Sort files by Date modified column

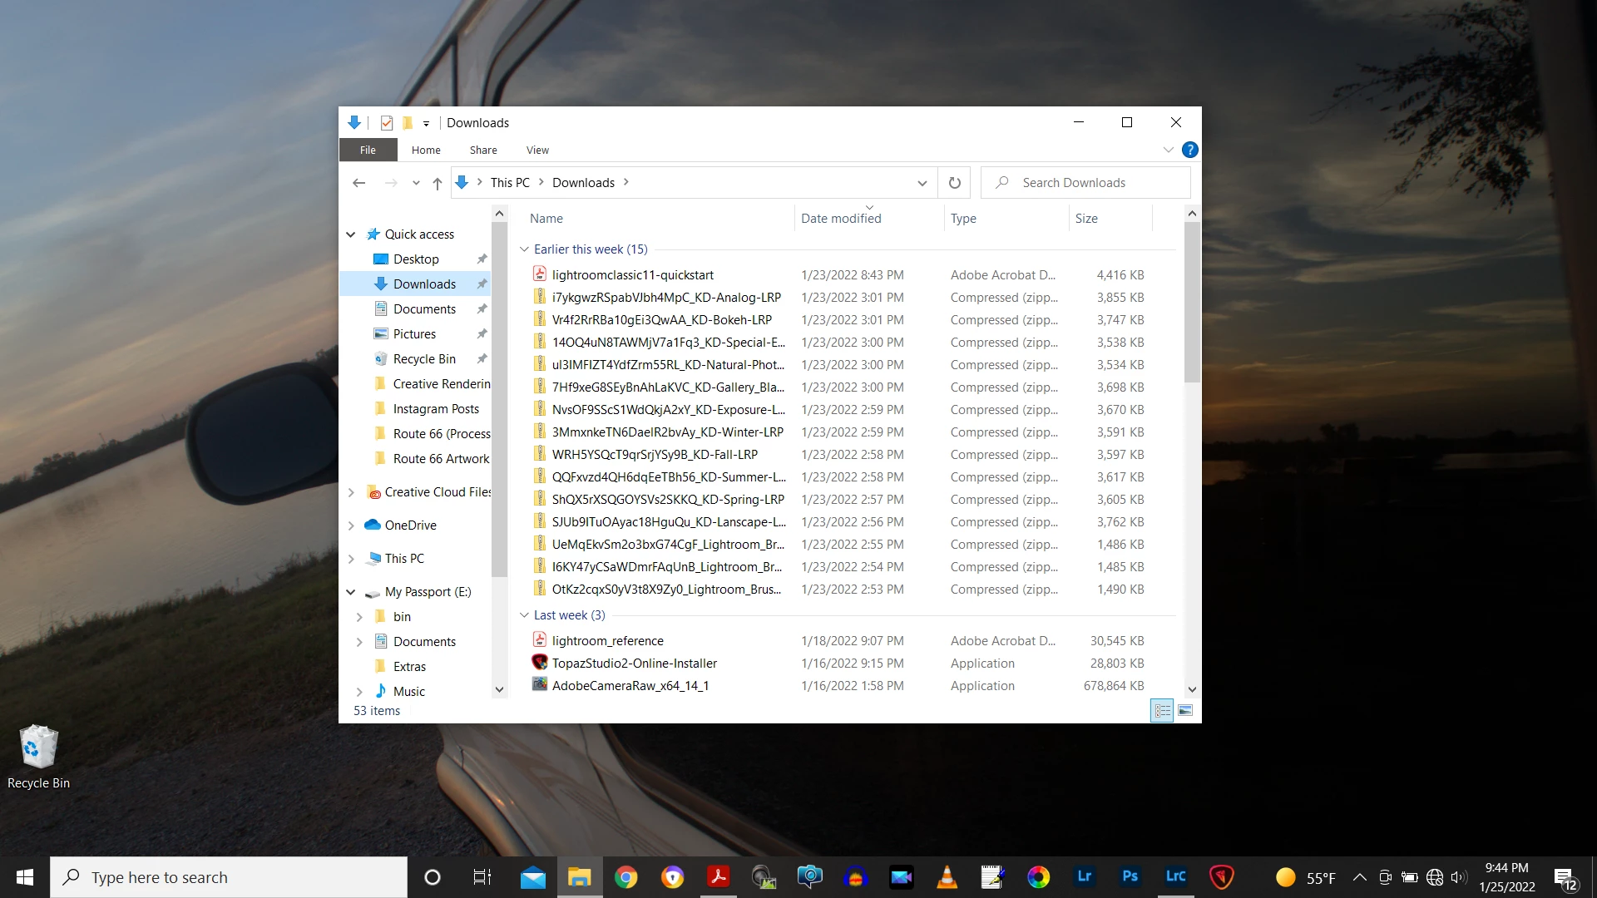click(841, 219)
